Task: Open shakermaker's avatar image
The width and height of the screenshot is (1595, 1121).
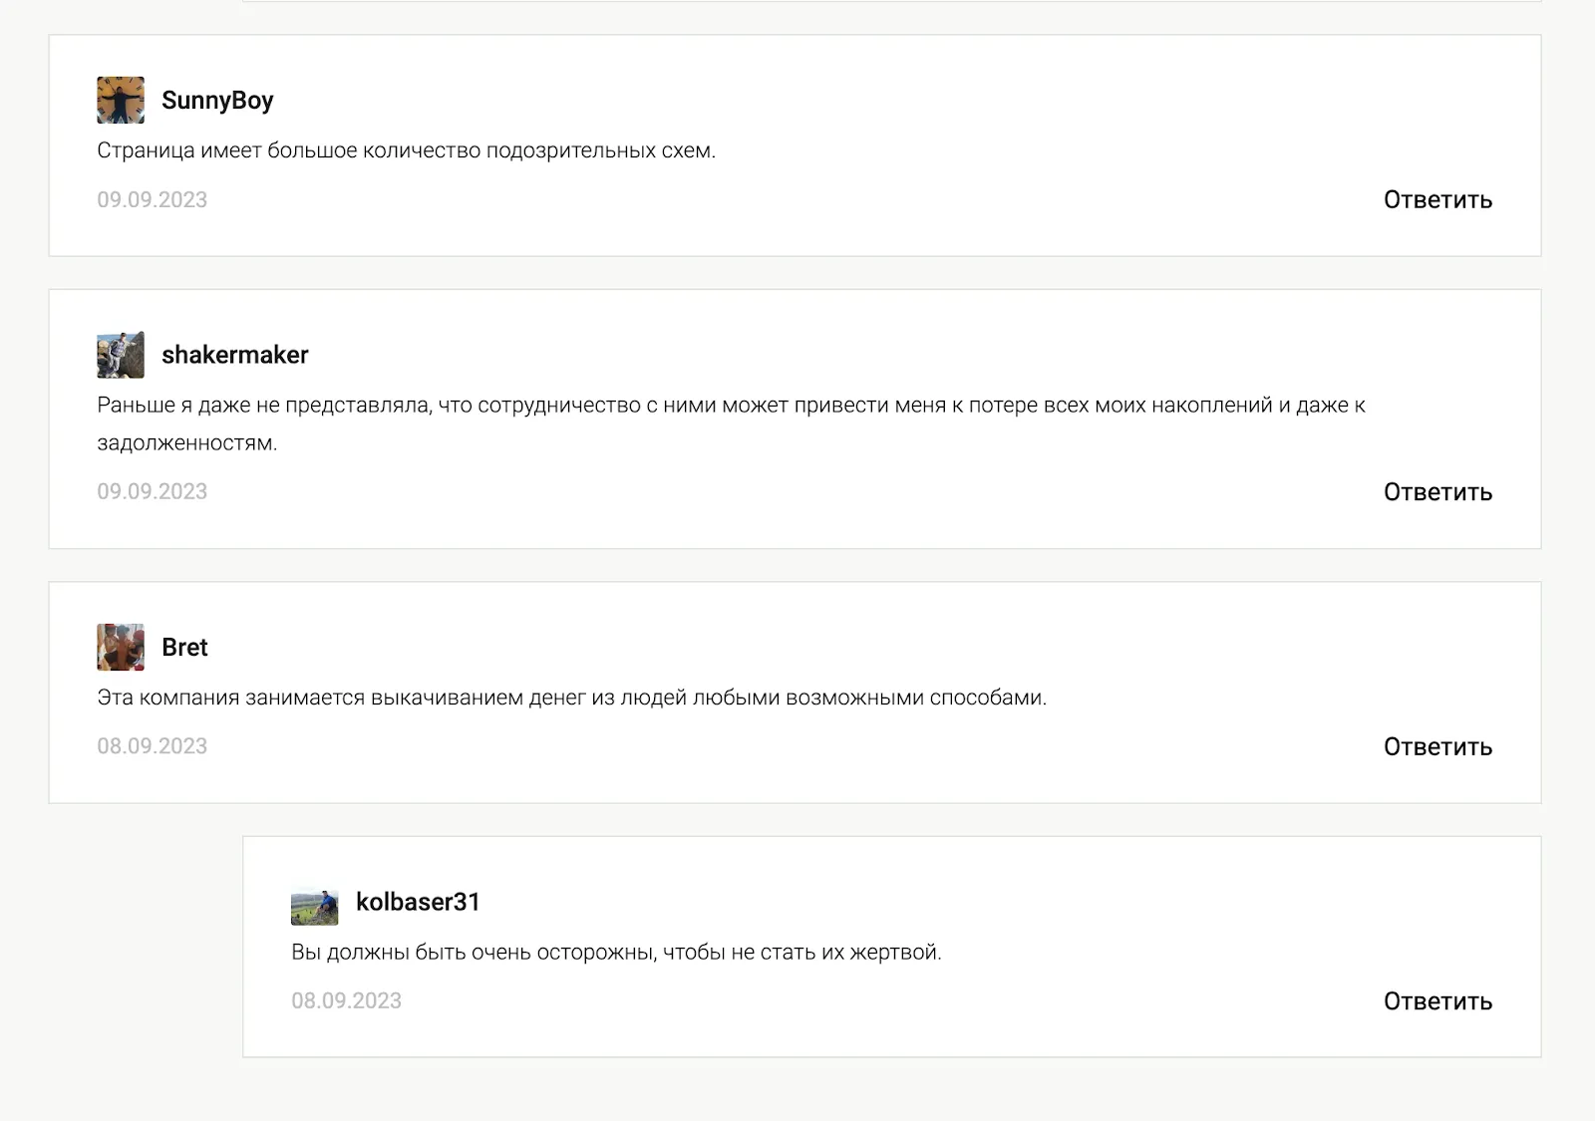Action: click(x=121, y=355)
